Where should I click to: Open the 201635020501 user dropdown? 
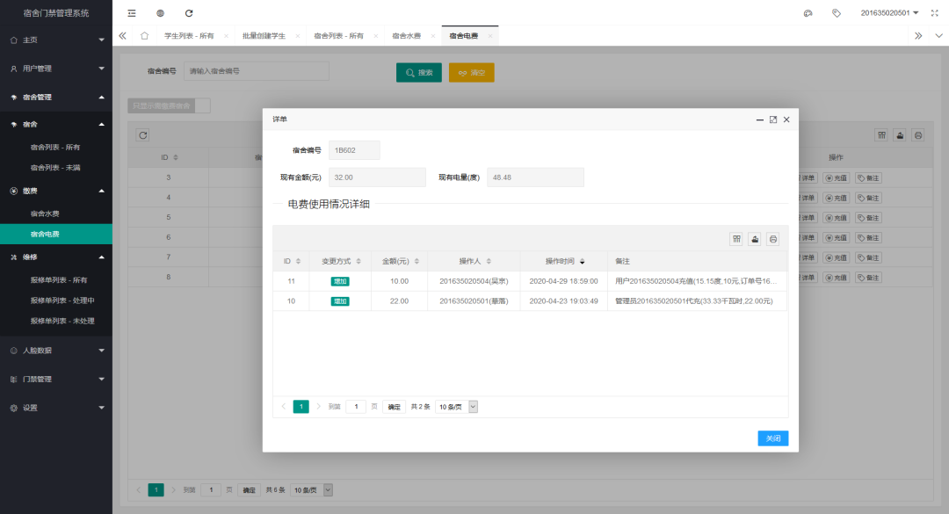tap(889, 12)
